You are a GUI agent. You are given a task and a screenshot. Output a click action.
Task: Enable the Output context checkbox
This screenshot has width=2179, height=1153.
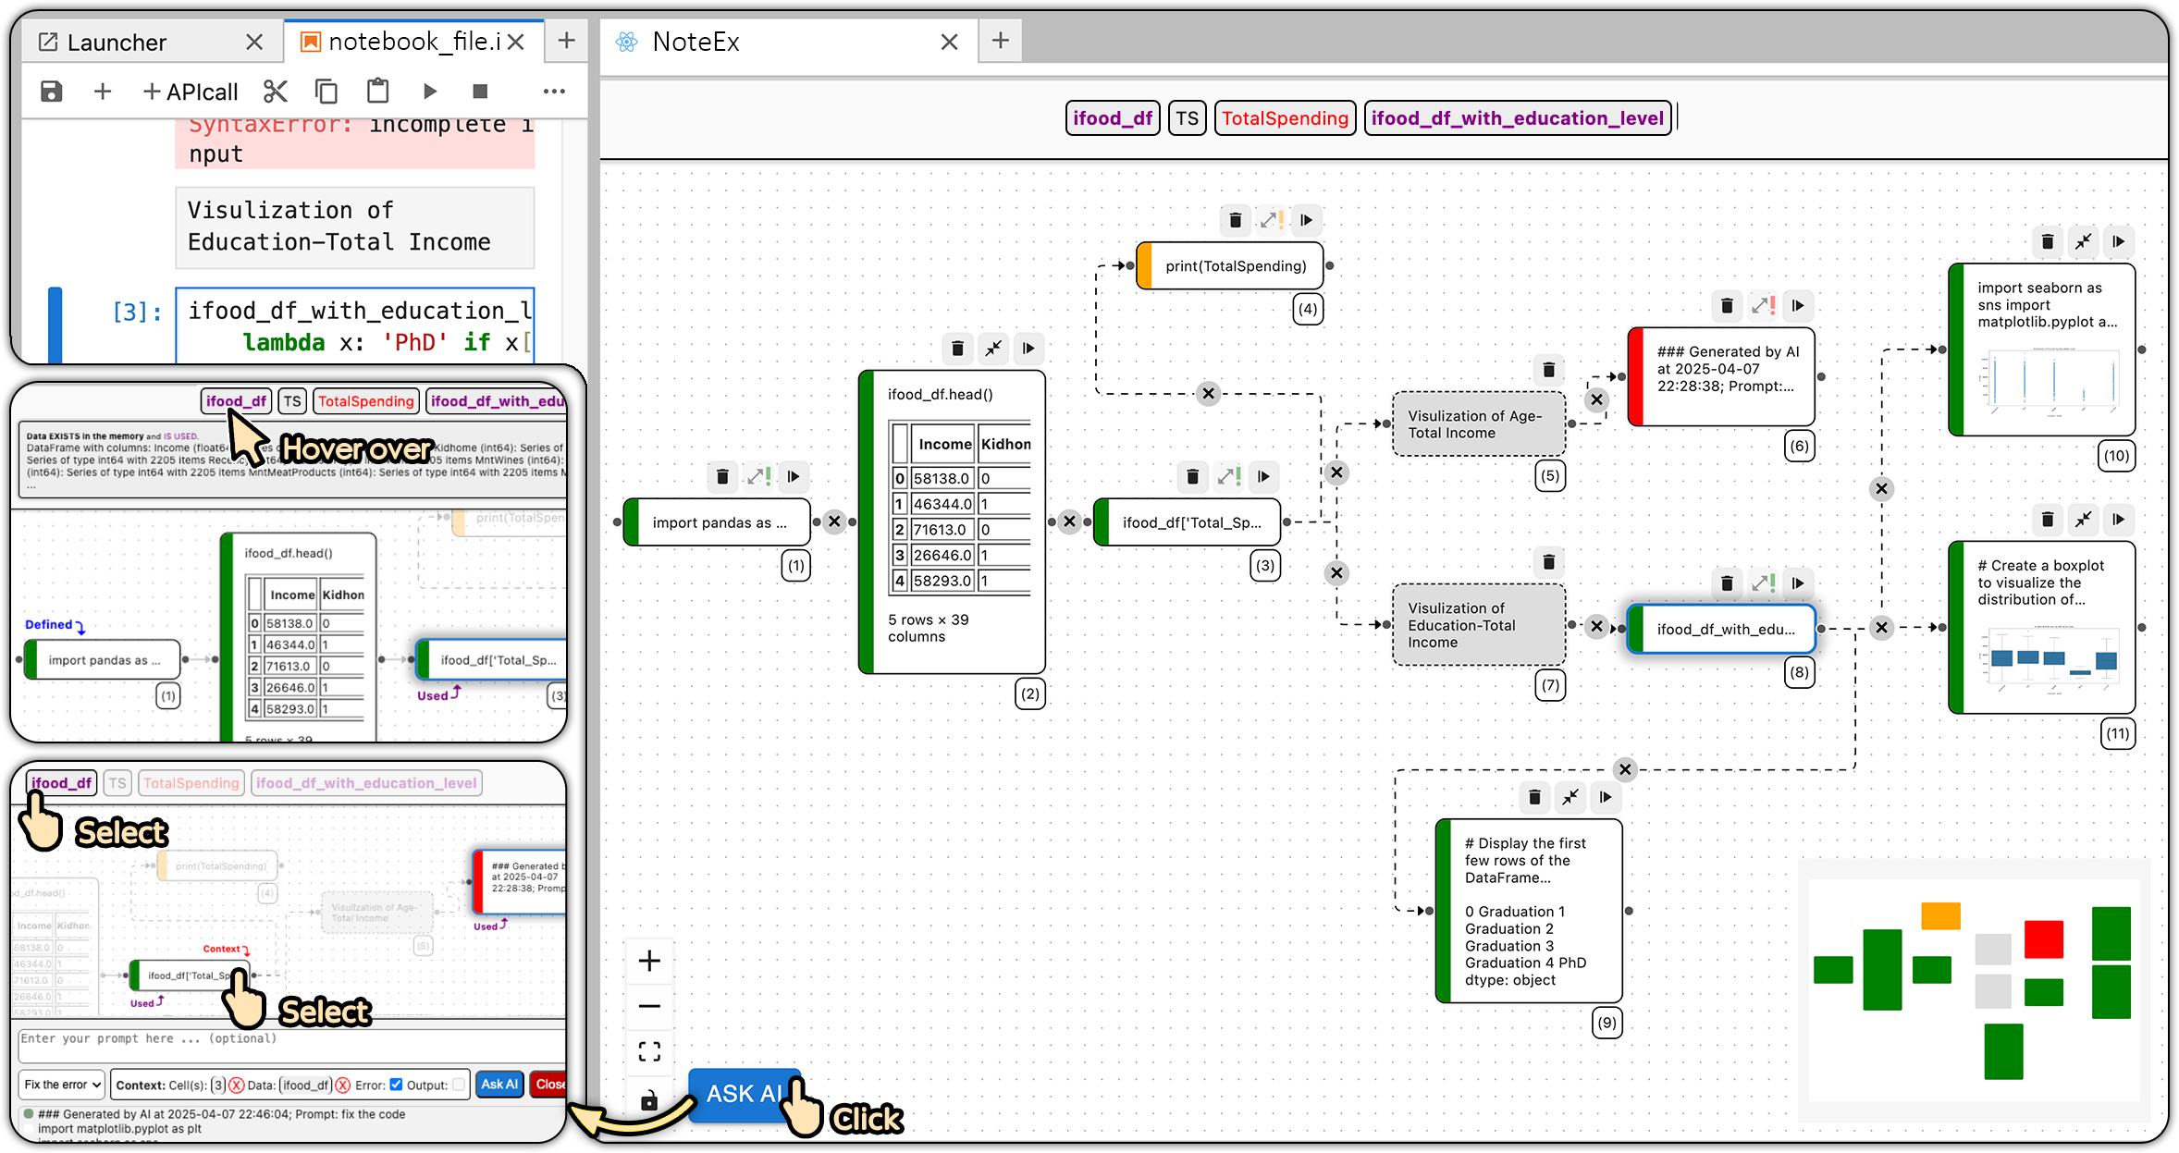pyautogui.click(x=459, y=1085)
